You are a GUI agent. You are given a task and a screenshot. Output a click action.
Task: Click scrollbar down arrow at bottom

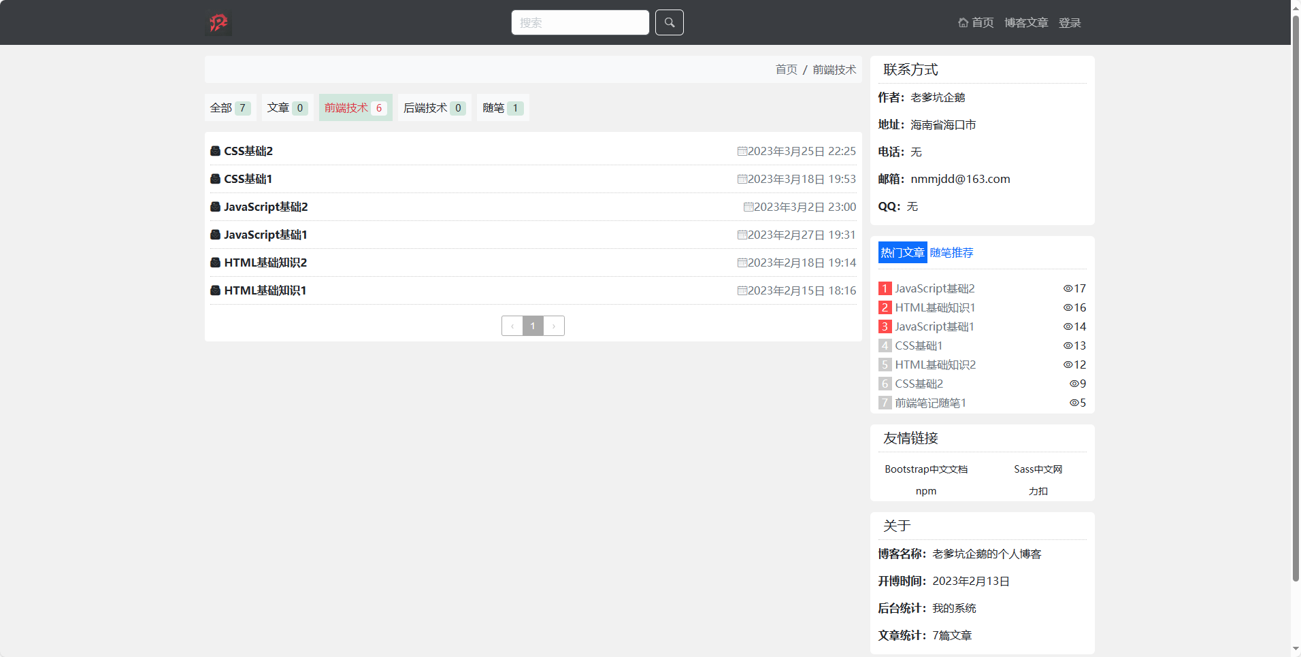coord(1296,650)
